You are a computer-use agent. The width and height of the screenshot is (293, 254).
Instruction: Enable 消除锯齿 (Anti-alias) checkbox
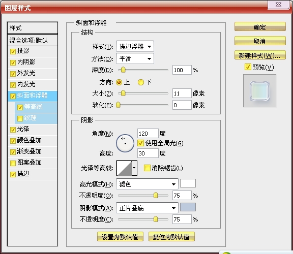[147, 168]
